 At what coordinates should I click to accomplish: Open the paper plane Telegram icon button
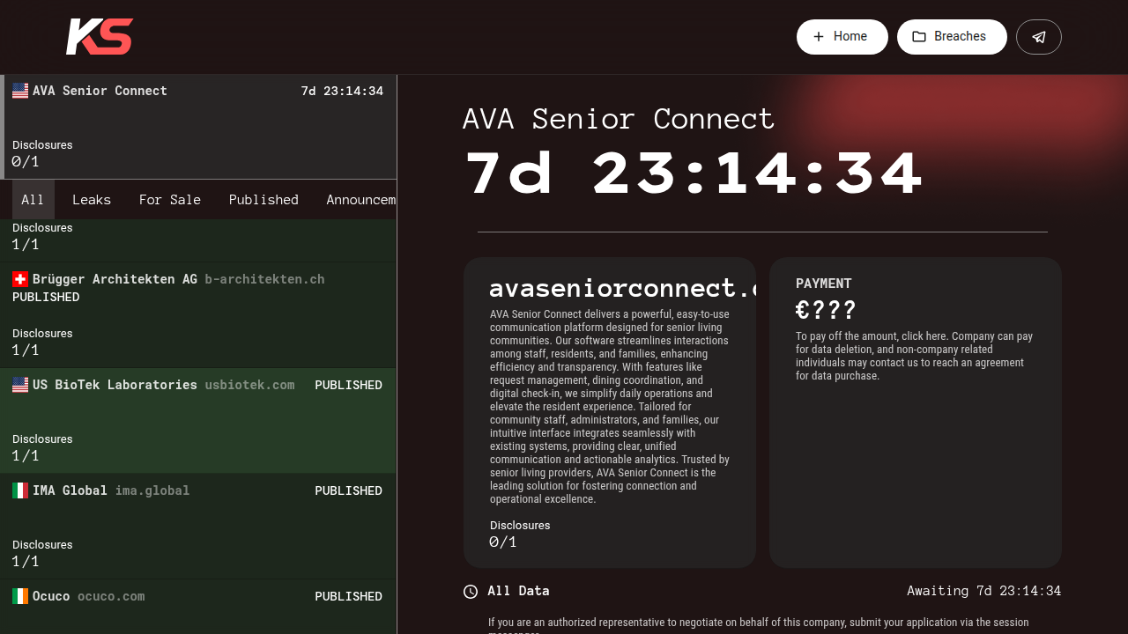click(1039, 37)
